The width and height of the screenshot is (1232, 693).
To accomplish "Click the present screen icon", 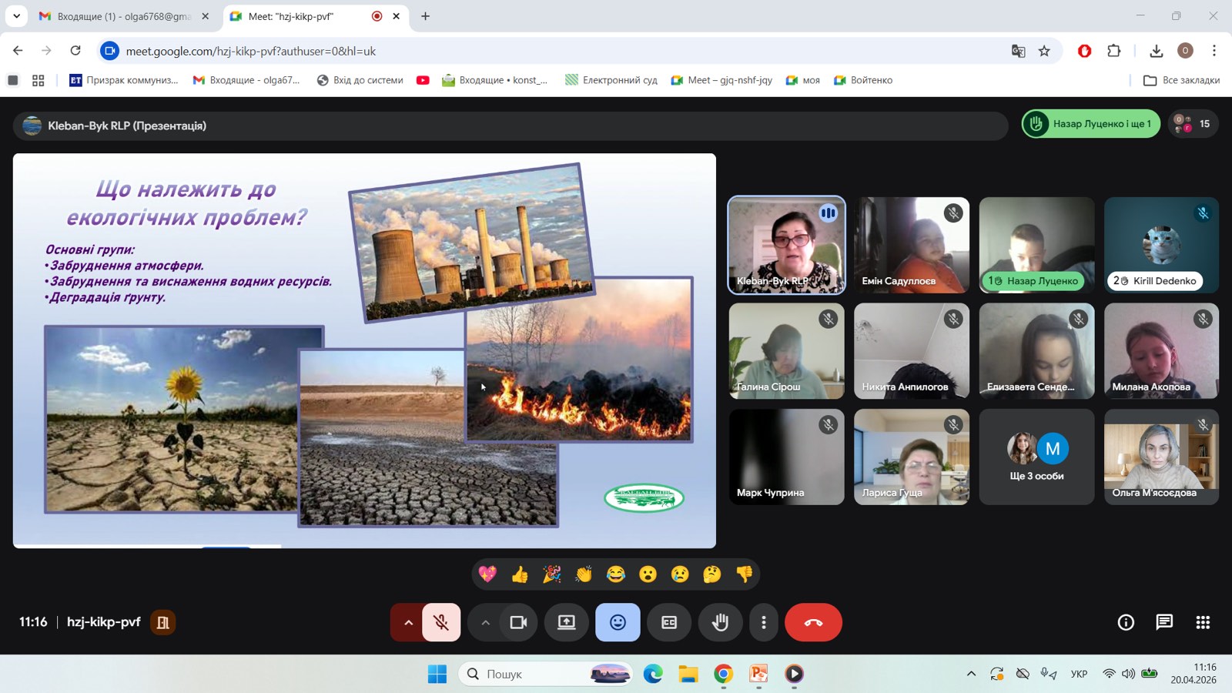I will click(567, 622).
